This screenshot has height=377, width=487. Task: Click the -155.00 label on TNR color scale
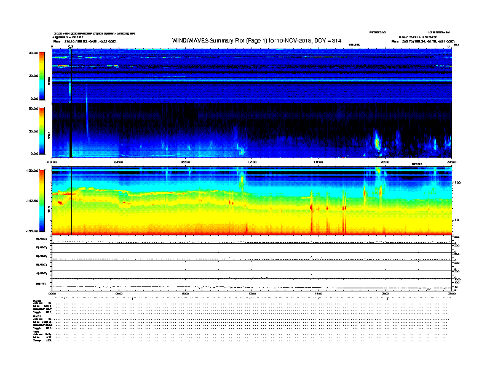coord(33,231)
